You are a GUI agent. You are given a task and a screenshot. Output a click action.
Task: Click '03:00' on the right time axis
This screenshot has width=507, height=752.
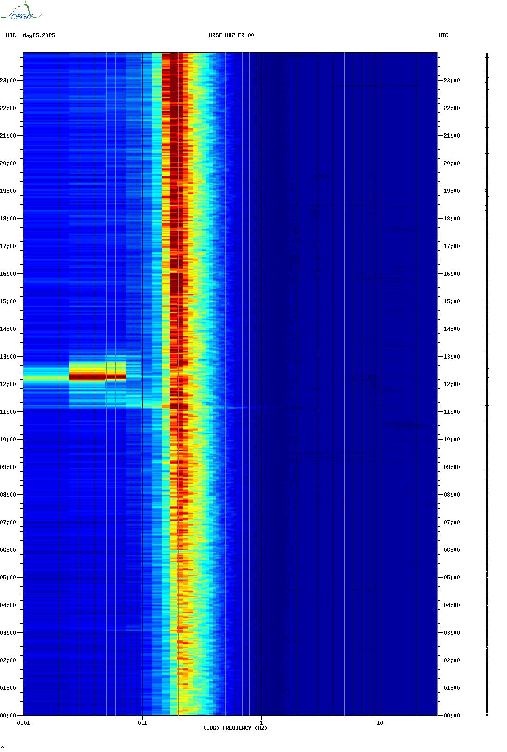tap(452, 633)
